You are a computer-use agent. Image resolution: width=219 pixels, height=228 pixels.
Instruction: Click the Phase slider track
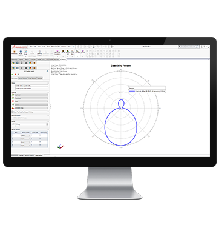(x=31, y=126)
